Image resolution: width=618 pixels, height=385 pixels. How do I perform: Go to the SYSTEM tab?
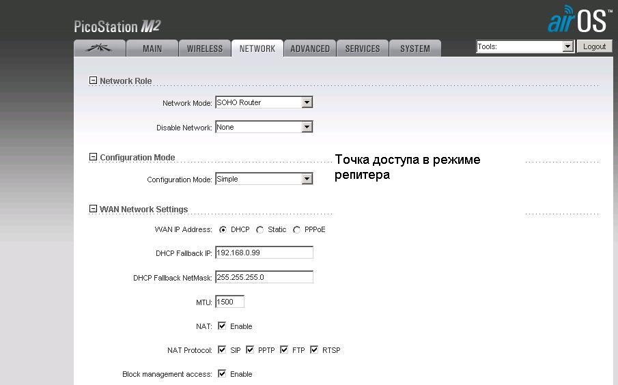[x=415, y=48]
